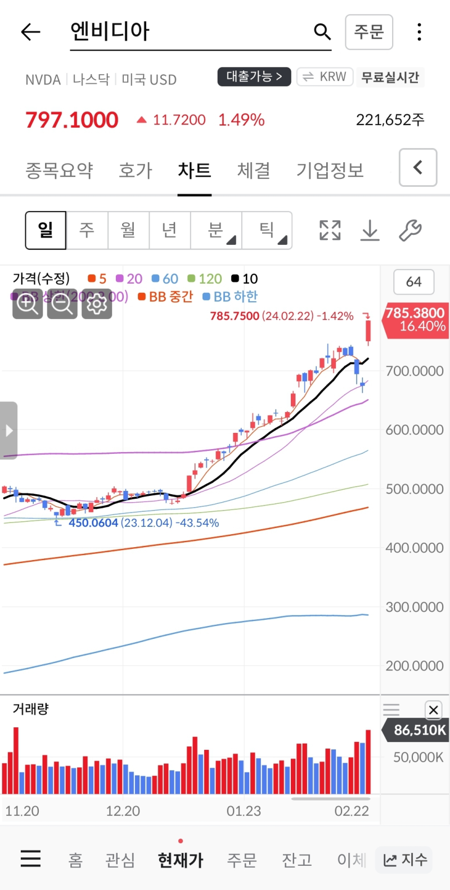Go back with the left arrow
Screen dimensions: 450x890
30,32
